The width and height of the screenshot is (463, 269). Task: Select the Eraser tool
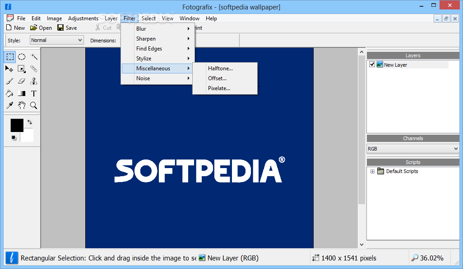pyautogui.click(x=22, y=81)
